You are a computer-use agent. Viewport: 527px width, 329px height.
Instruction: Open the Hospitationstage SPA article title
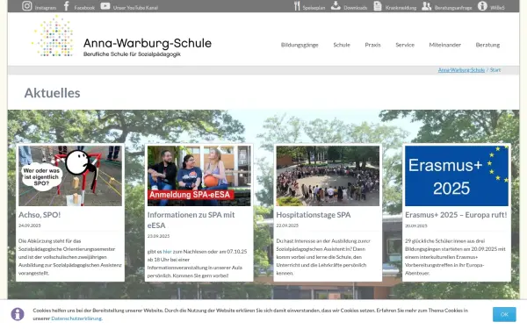tap(314, 215)
